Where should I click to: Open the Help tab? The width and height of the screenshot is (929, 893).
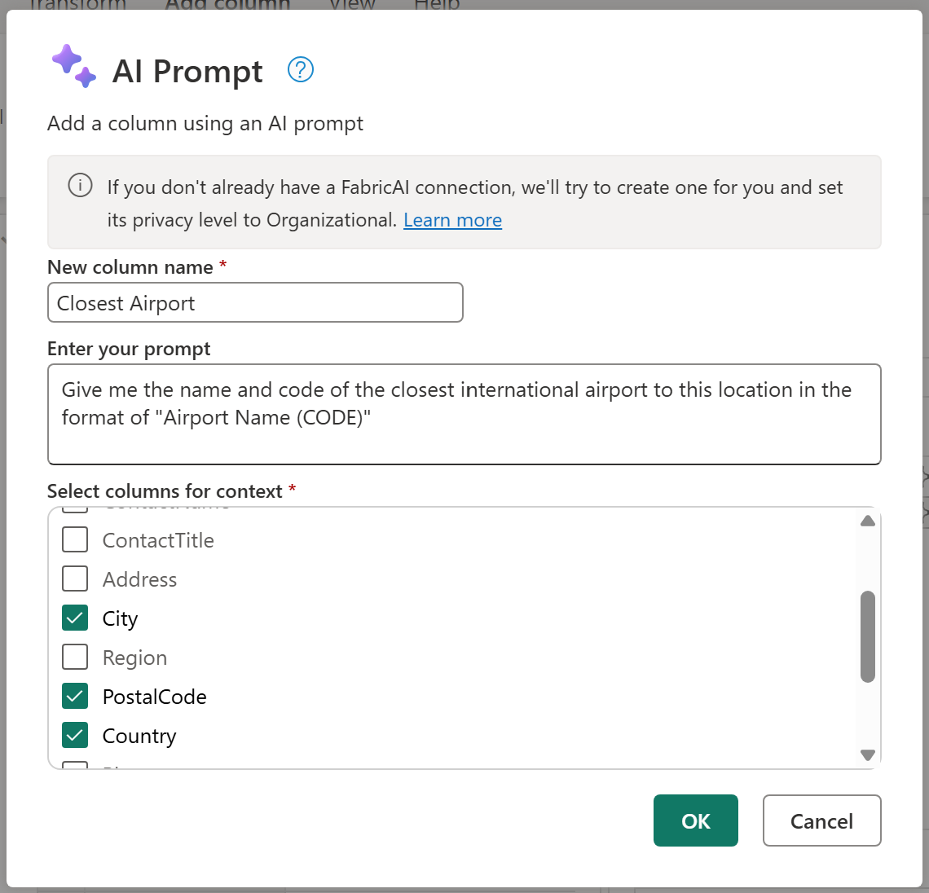coord(437,5)
